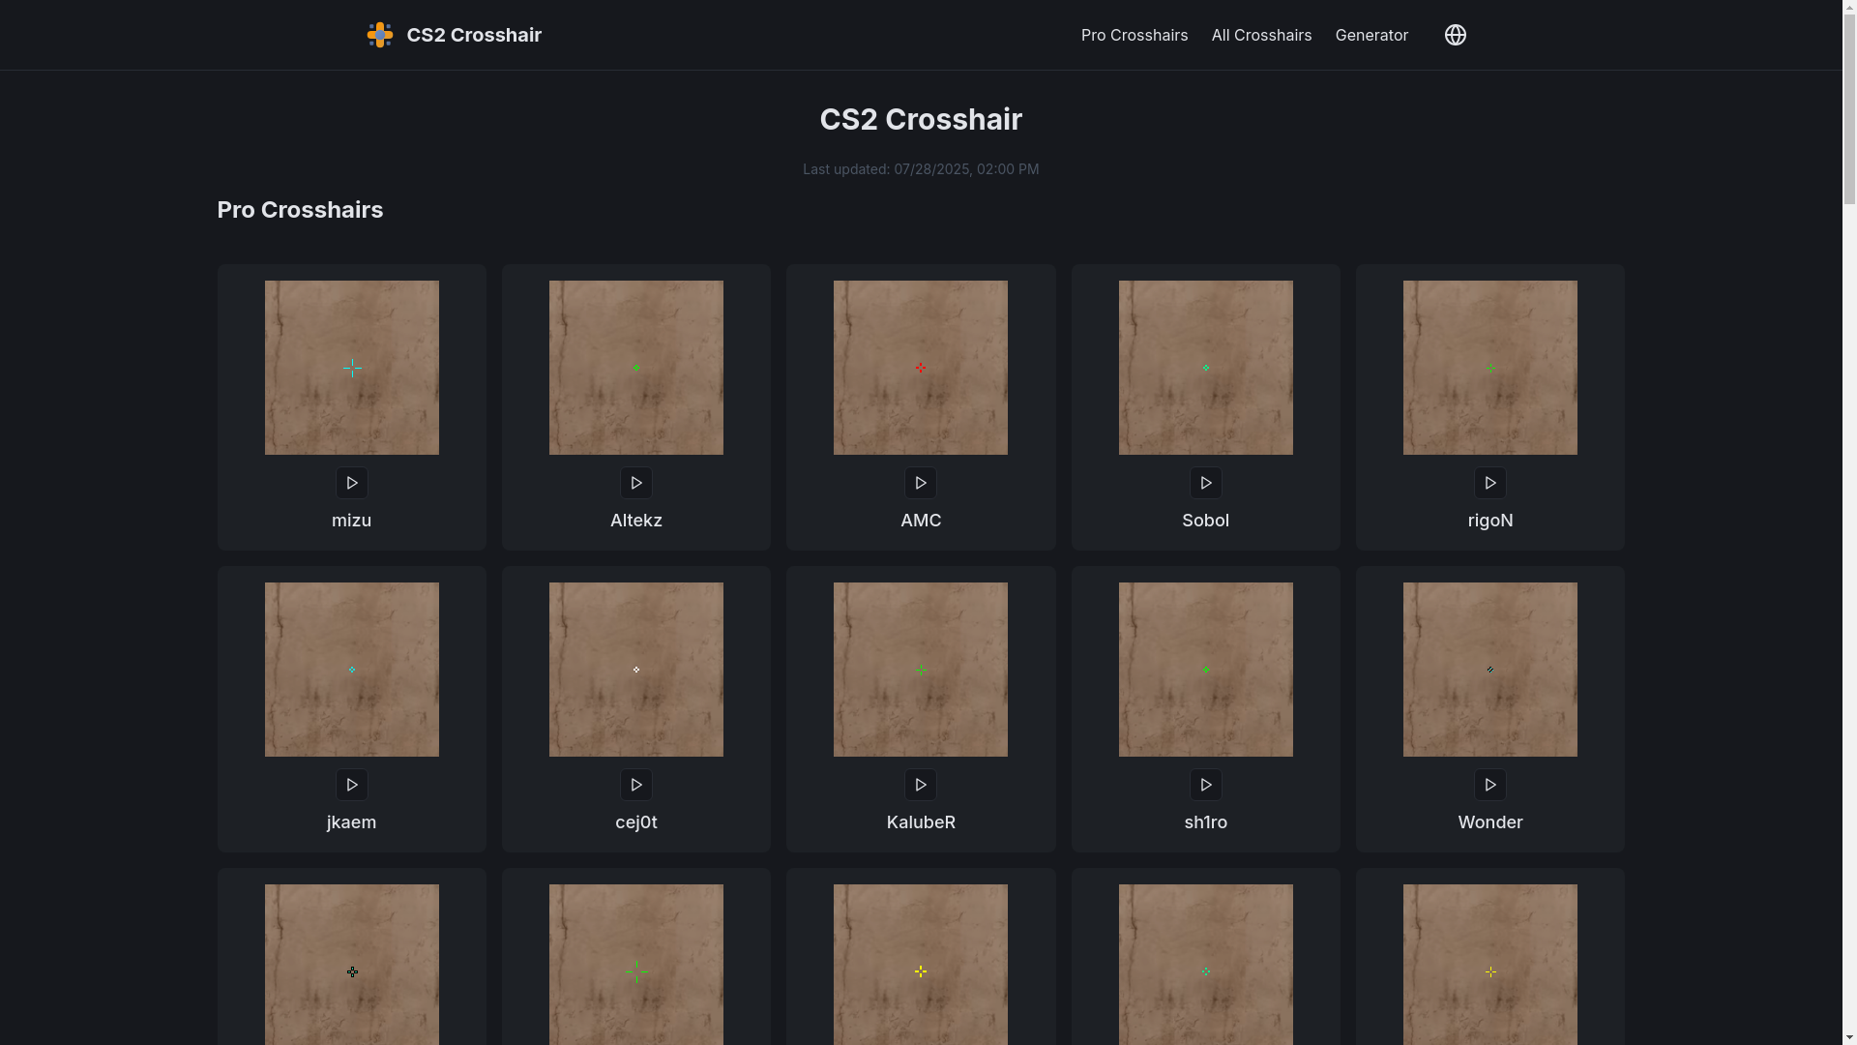Play jkaem's crosshair preview
Image resolution: width=1857 pixels, height=1045 pixels.
[352, 785]
